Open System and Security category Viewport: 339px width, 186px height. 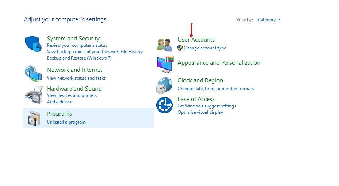(x=73, y=39)
